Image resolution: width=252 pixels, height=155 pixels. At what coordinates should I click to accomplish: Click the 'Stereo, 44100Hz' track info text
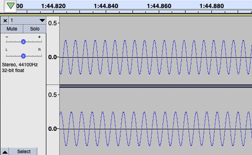(20, 65)
